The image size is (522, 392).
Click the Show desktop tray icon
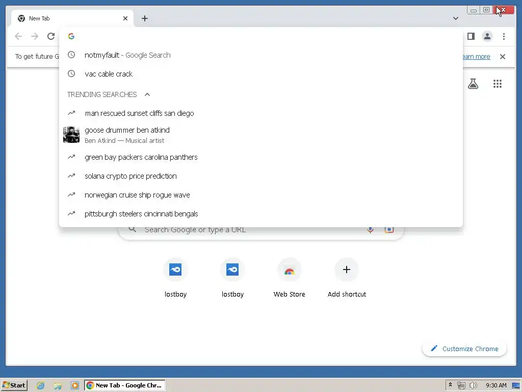coord(516,385)
